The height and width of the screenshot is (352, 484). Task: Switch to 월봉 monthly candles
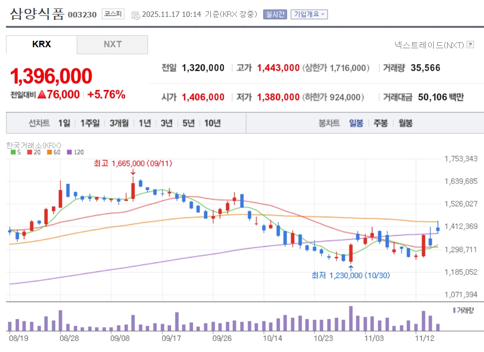click(405, 123)
